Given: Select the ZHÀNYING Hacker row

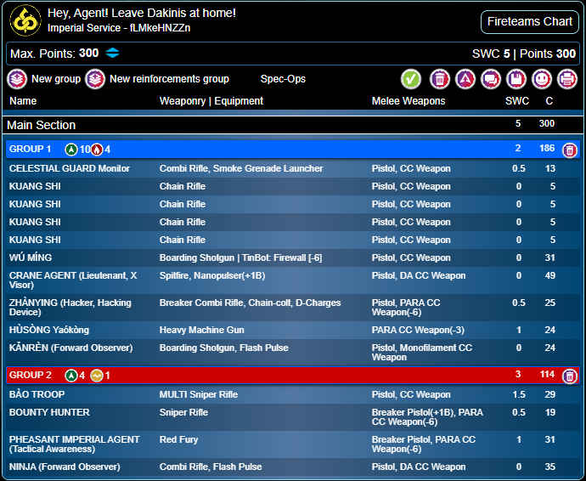Looking at the screenshot, I should pyautogui.click(x=293, y=308).
